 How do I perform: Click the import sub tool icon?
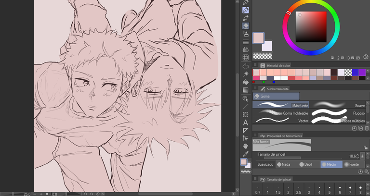tap(354, 128)
